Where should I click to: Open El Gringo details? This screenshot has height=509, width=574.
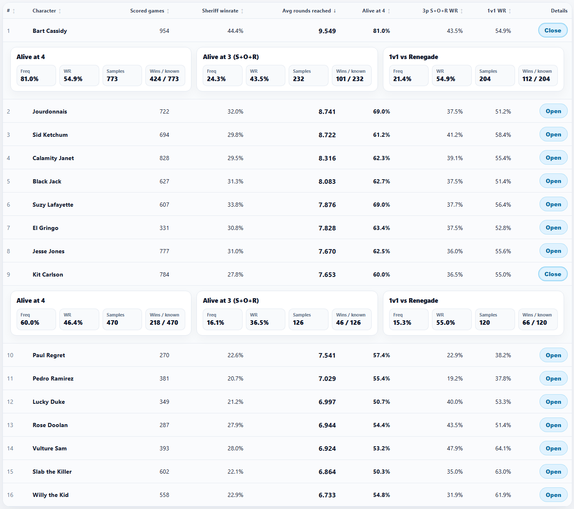(x=553, y=227)
